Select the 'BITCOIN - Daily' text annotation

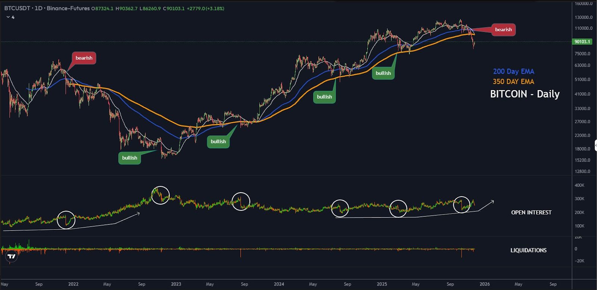pos(525,94)
